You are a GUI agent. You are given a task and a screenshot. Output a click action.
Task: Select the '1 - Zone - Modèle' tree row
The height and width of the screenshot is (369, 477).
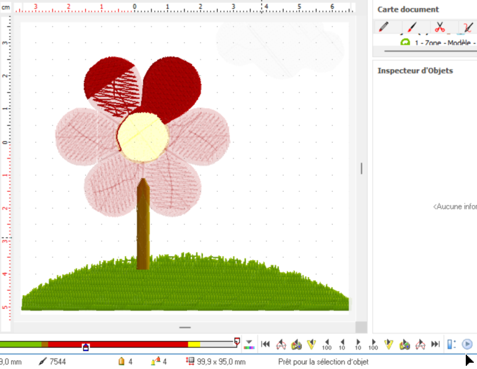pyautogui.click(x=438, y=43)
